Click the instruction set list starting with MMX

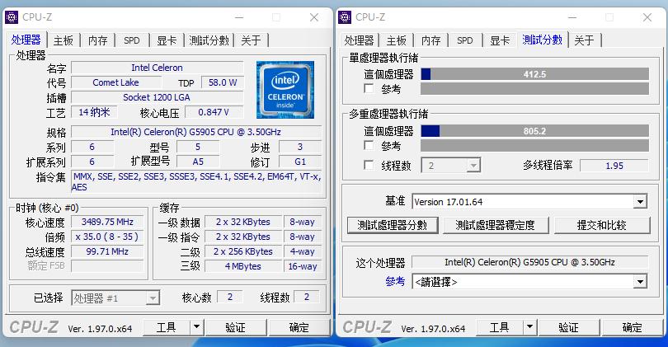[x=196, y=182]
